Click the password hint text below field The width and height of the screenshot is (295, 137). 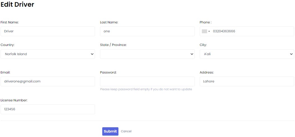click(x=146, y=89)
